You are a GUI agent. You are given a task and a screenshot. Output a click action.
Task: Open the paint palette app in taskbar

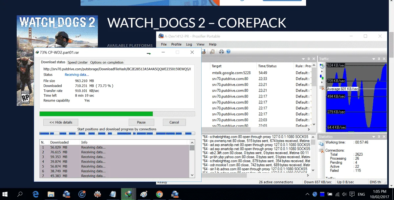(144, 194)
